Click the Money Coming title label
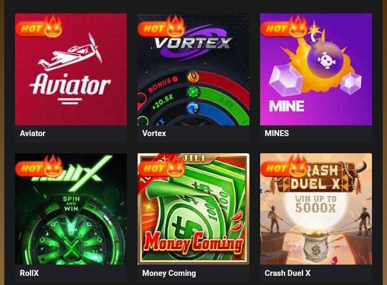 tap(169, 273)
